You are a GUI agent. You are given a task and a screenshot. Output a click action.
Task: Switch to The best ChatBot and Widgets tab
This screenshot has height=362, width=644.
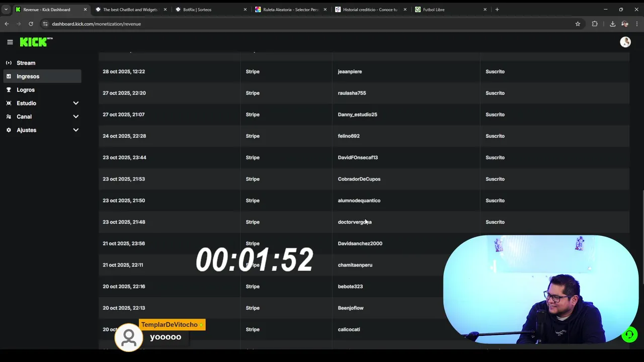(x=130, y=10)
